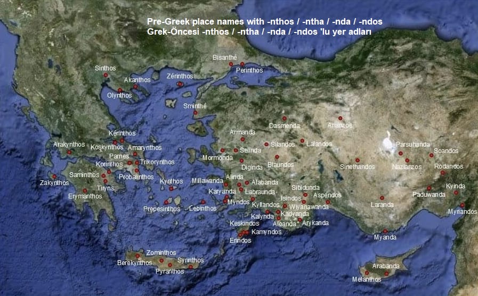Click the Olynthos place name label
The height and width of the screenshot is (296, 478).
pos(119,95)
